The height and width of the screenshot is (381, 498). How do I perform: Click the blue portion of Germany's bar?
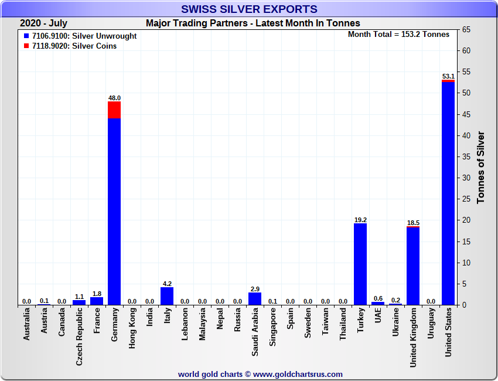tap(114, 211)
